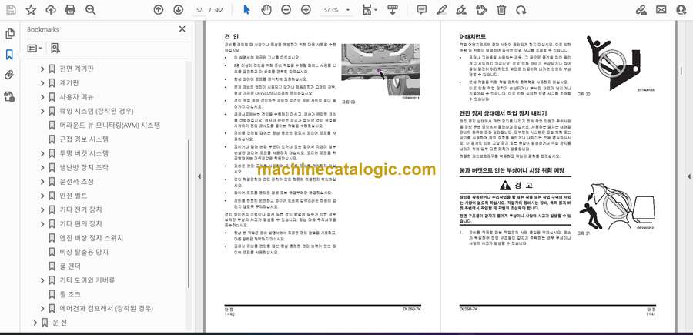Click the find bookmark icon
Viewport: 693px width, 335px height.
point(55,49)
